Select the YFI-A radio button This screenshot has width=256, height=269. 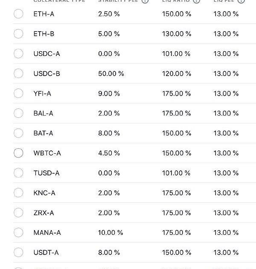[18, 93]
